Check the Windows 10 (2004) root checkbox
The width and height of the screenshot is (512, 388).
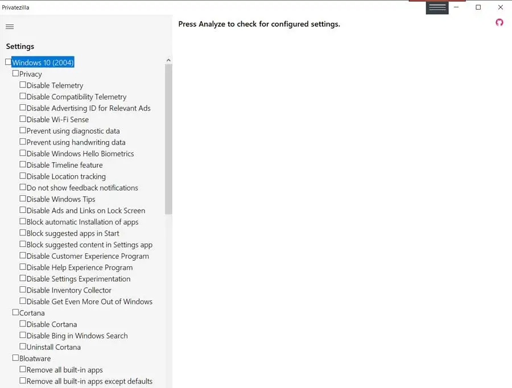[8, 61]
